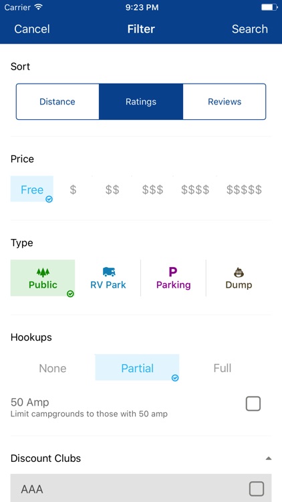The height and width of the screenshot is (502, 282).
Task: Select None for hookups
Action: point(53,368)
